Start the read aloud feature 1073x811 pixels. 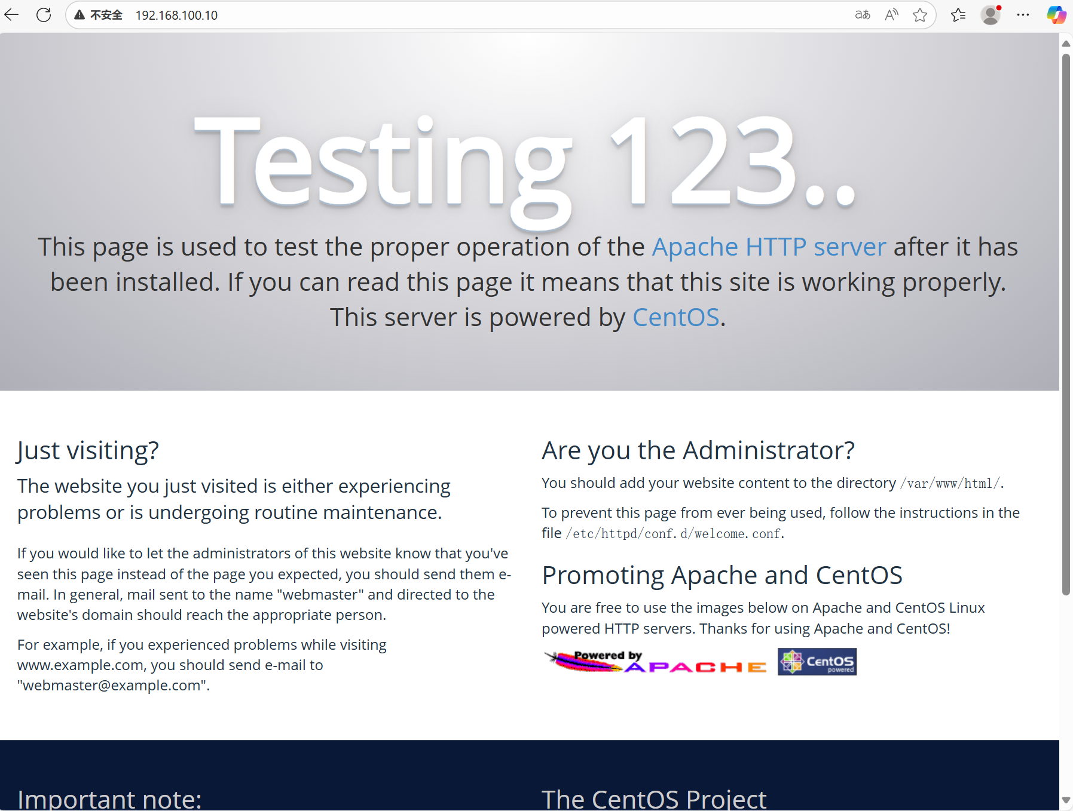pos(891,15)
